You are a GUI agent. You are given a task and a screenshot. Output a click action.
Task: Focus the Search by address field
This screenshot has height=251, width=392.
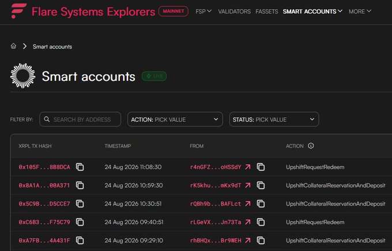coord(80,119)
